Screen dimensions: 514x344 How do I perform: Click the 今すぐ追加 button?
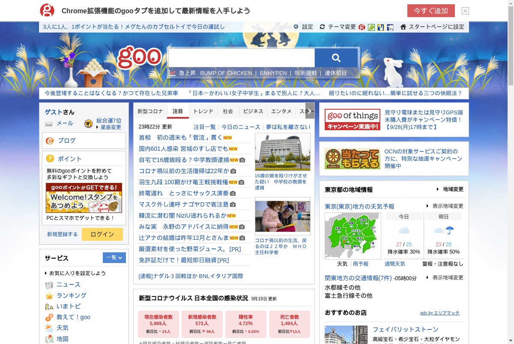tap(431, 11)
